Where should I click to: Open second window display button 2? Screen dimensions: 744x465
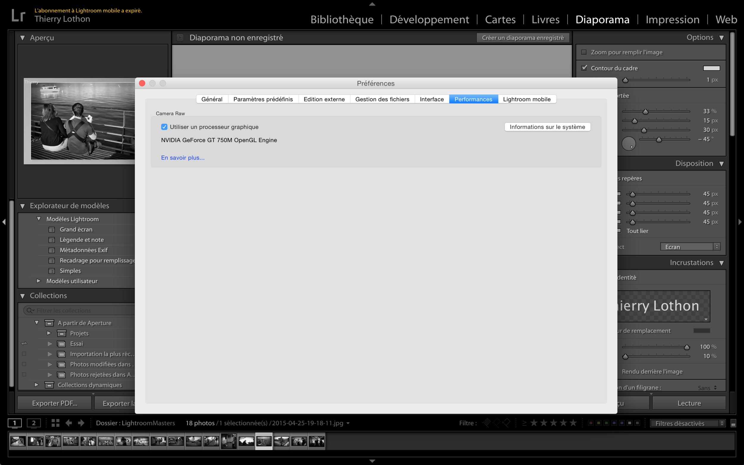point(34,423)
